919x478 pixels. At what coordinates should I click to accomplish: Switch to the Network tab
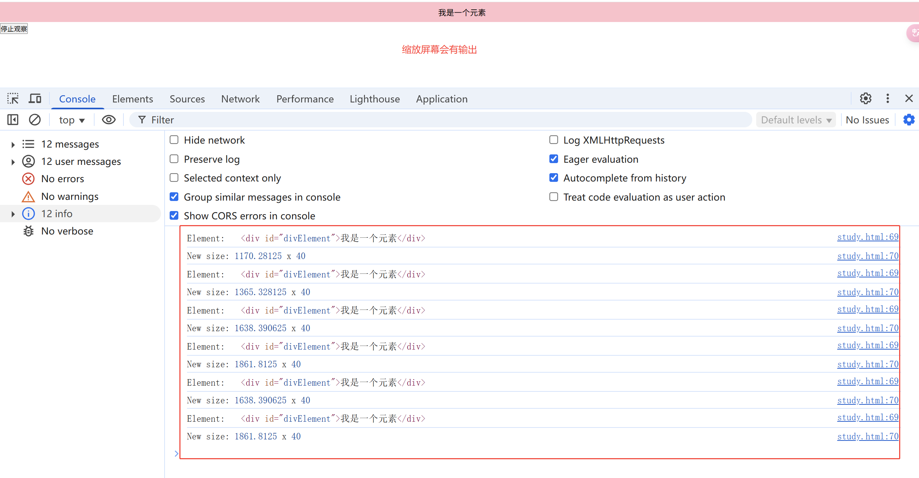point(240,99)
